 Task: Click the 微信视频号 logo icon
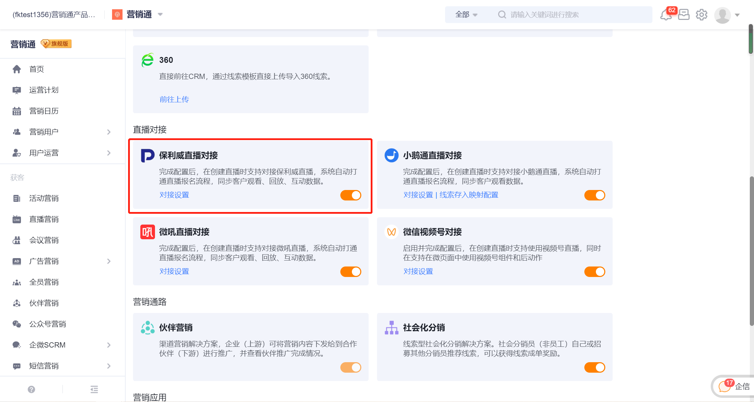click(x=391, y=232)
